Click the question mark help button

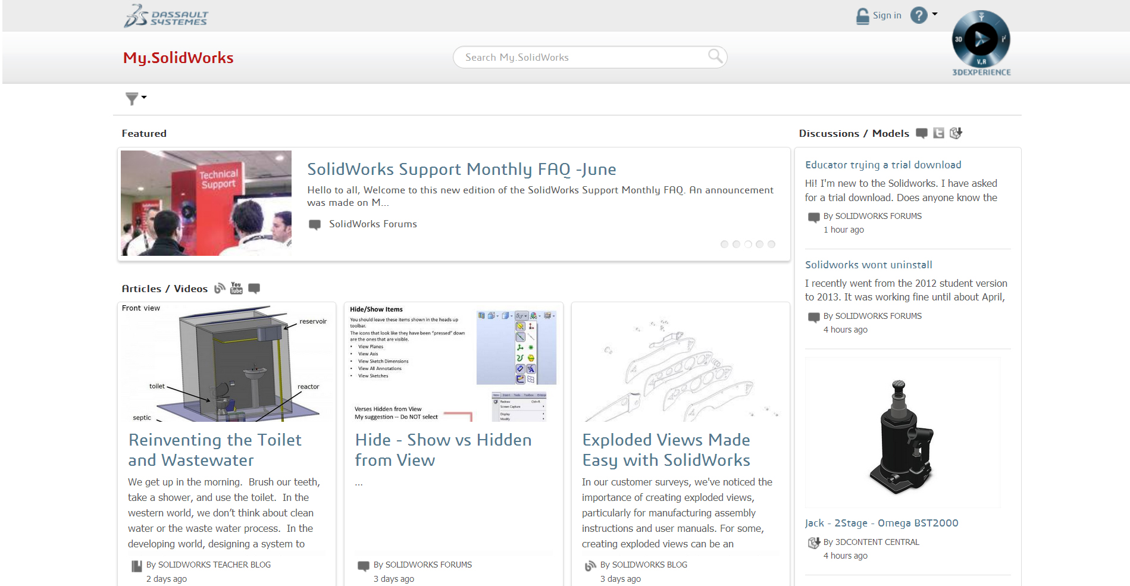pos(919,15)
